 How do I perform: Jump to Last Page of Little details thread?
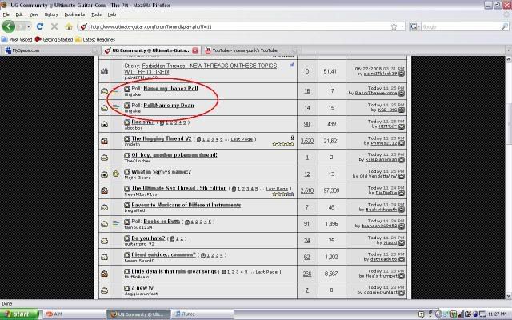pyautogui.click(x=266, y=272)
